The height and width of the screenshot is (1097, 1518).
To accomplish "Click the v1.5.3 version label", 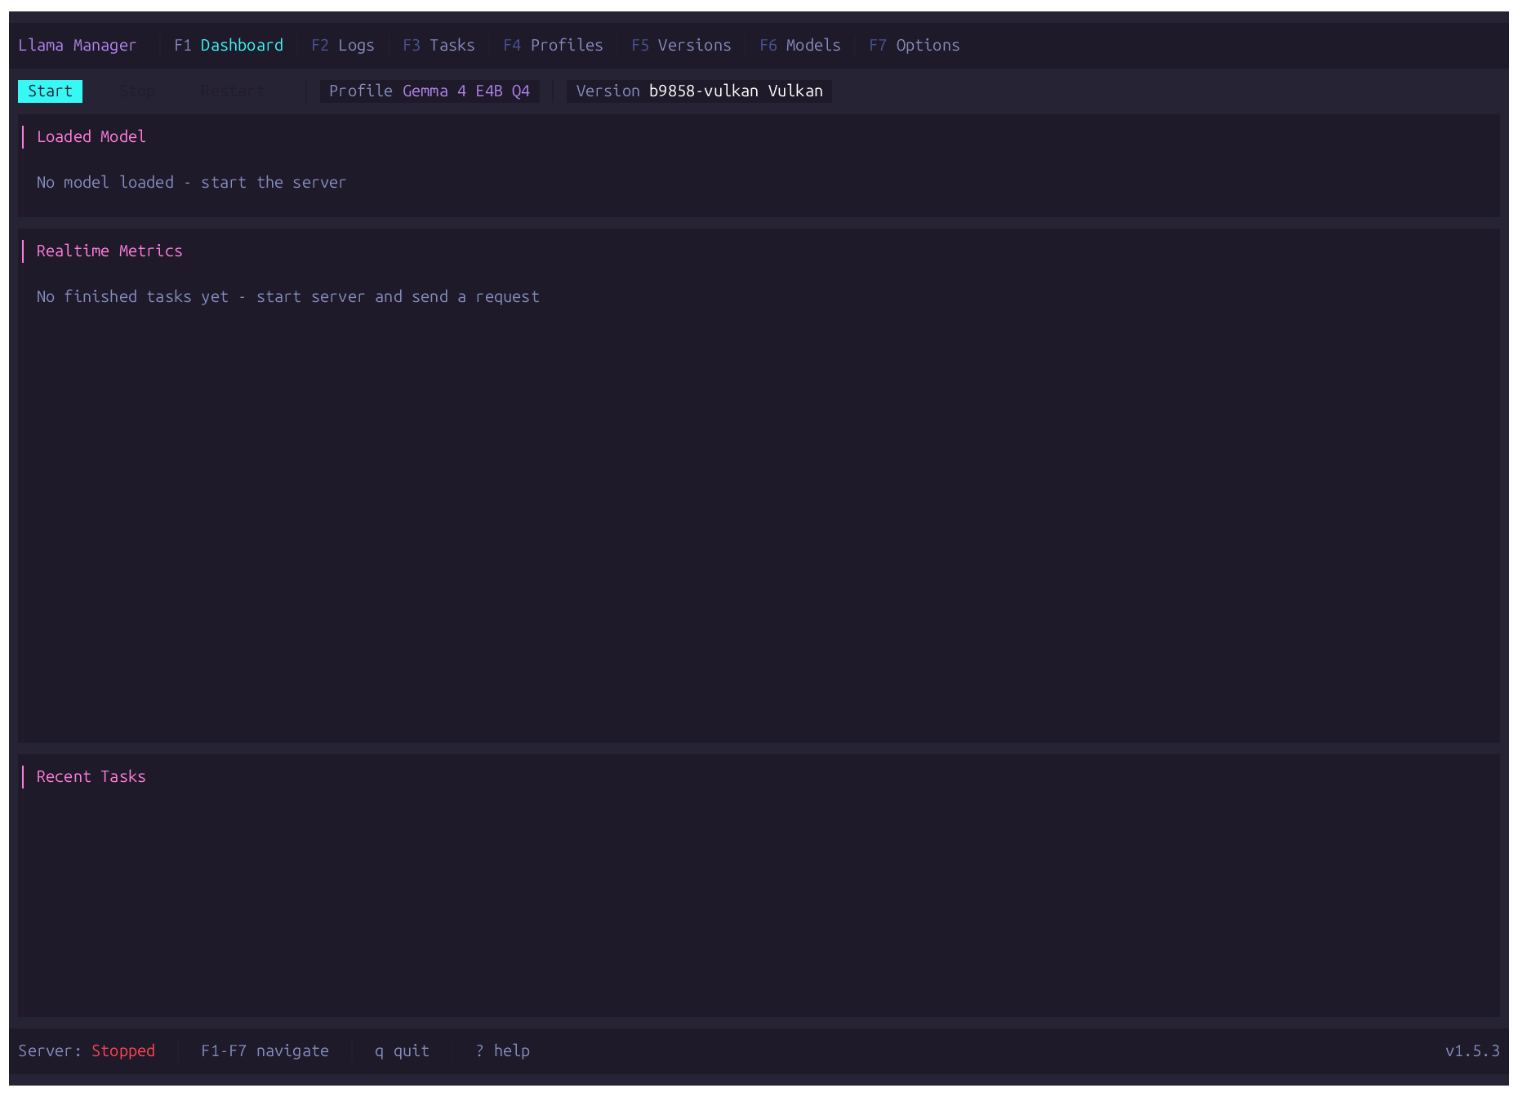I will [x=1472, y=1051].
